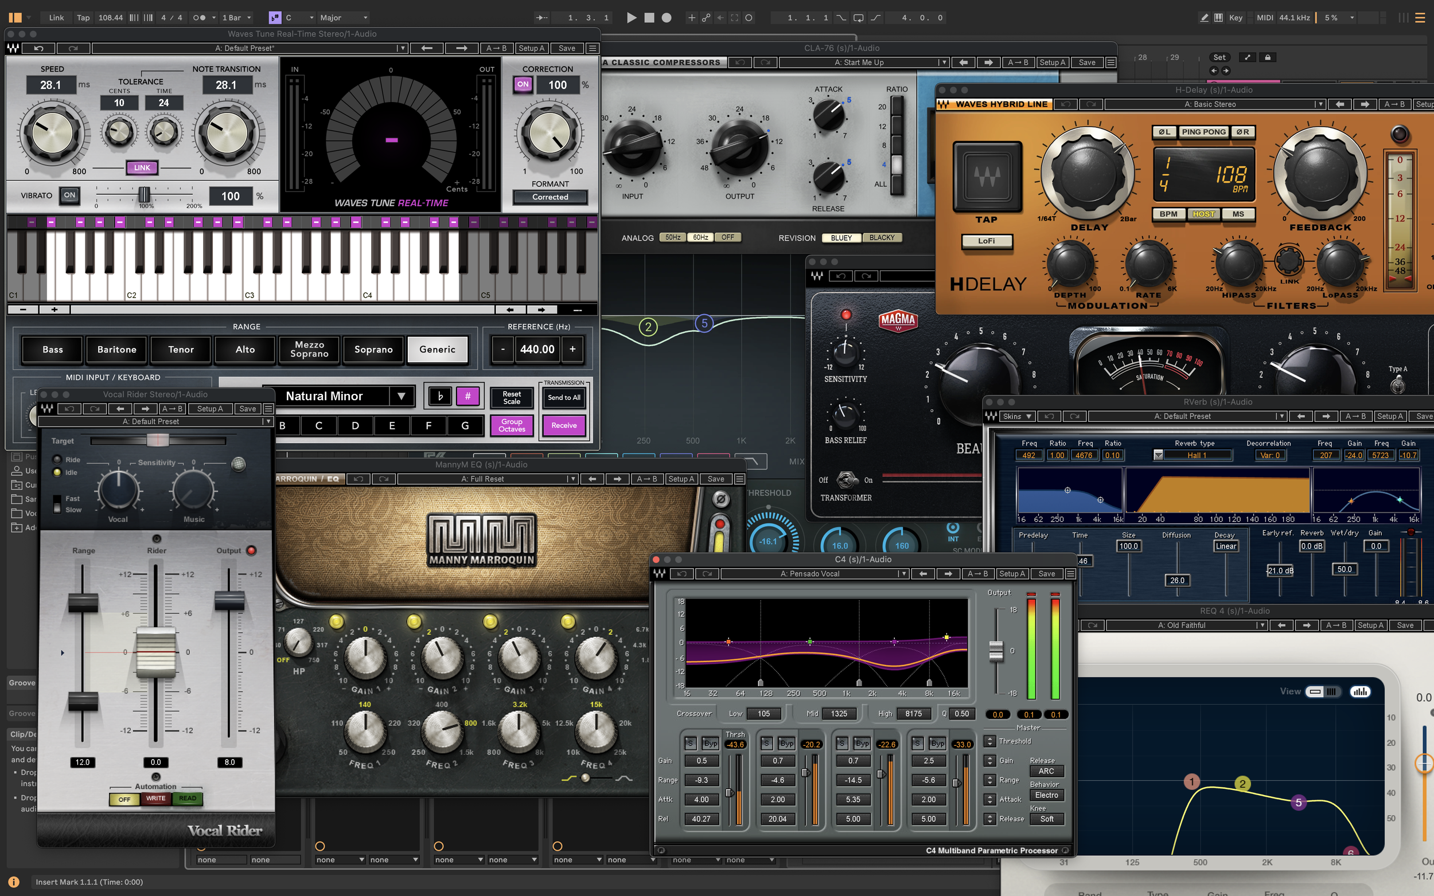Viewport: 1434px width, 896px height.
Task: Open the Natural Minor scale dropdown
Action: pyautogui.click(x=401, y=396)
